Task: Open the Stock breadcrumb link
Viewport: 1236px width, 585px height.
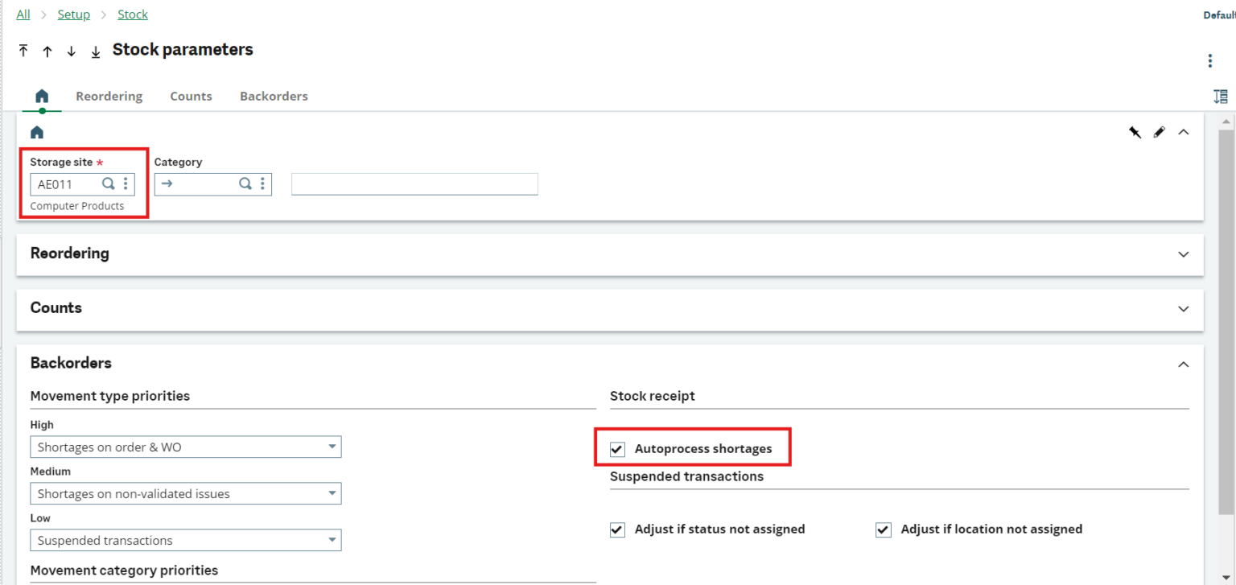Action: pos(132,14)
